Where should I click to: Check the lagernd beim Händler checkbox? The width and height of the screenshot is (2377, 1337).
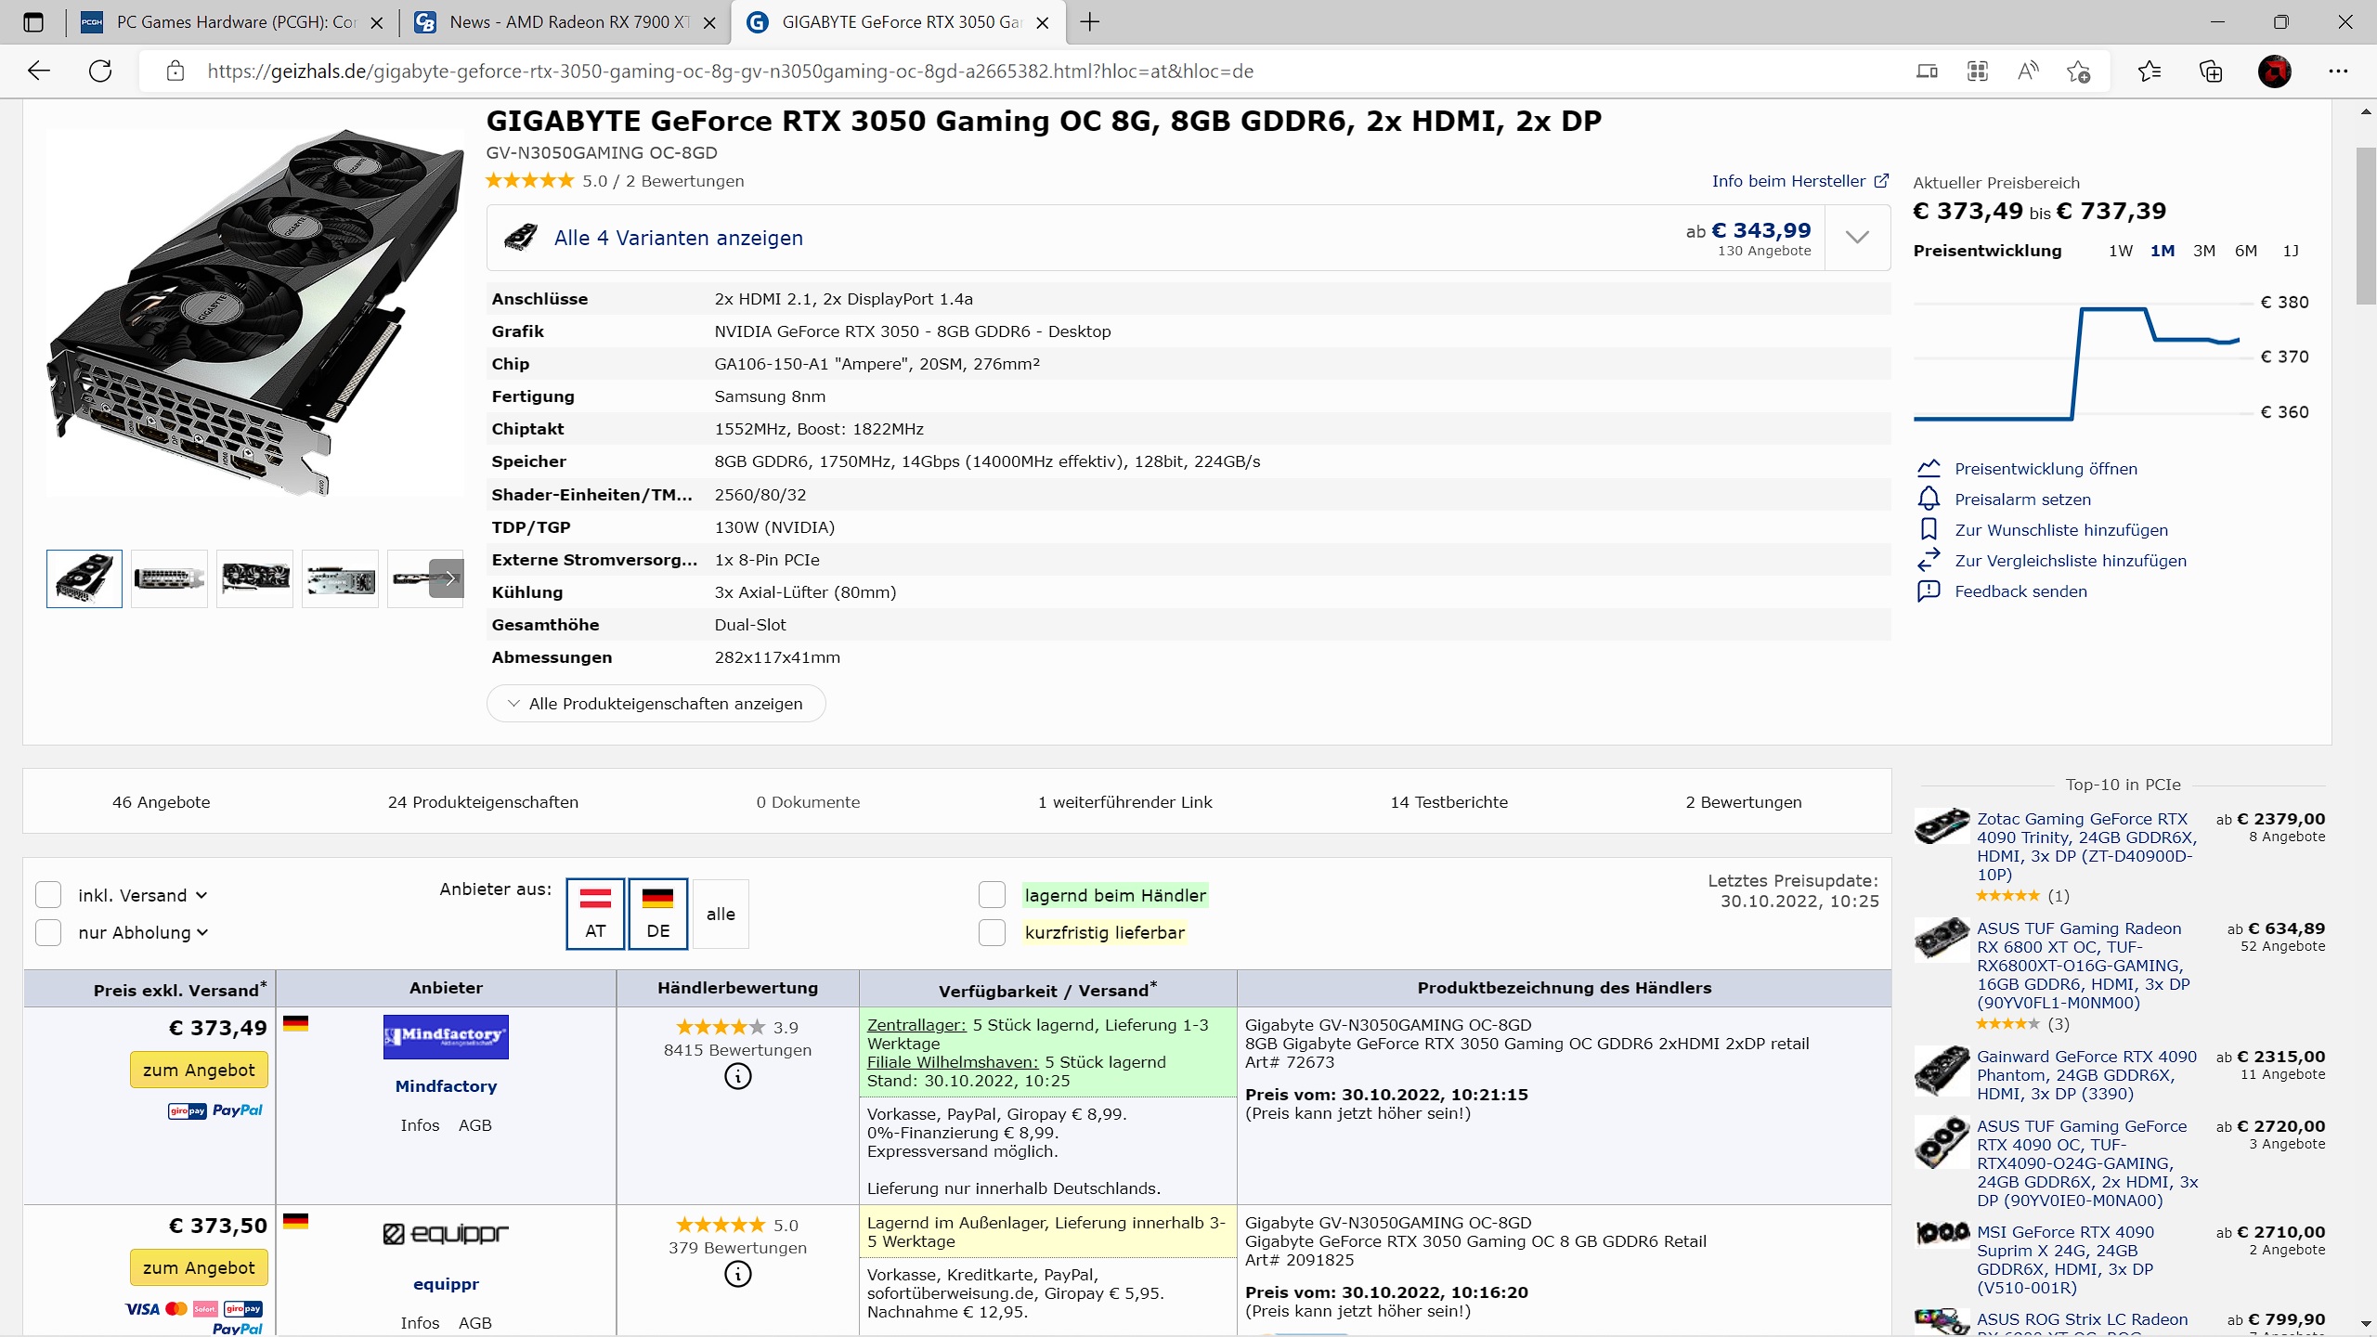[992, 895]
